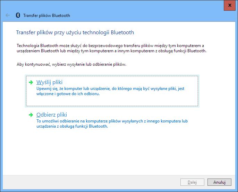Click the description starting 'To umożliwi odbieranie'
Image resolution: width=238 pixels, height=192 pixels.
point(112,124)
